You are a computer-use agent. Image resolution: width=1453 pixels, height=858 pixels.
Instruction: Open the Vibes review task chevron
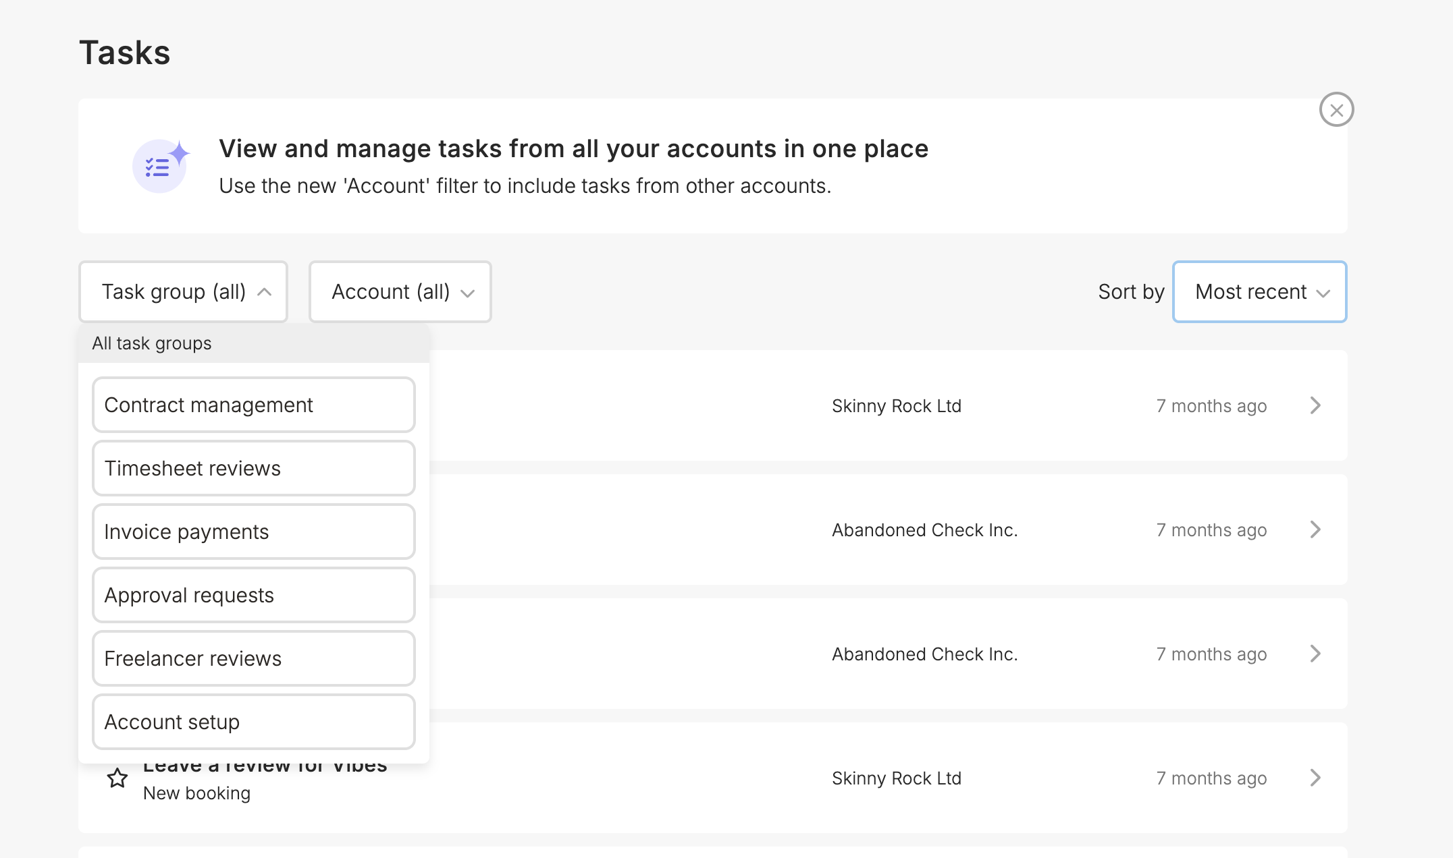pyautogui.click(x=1315, y=778)
